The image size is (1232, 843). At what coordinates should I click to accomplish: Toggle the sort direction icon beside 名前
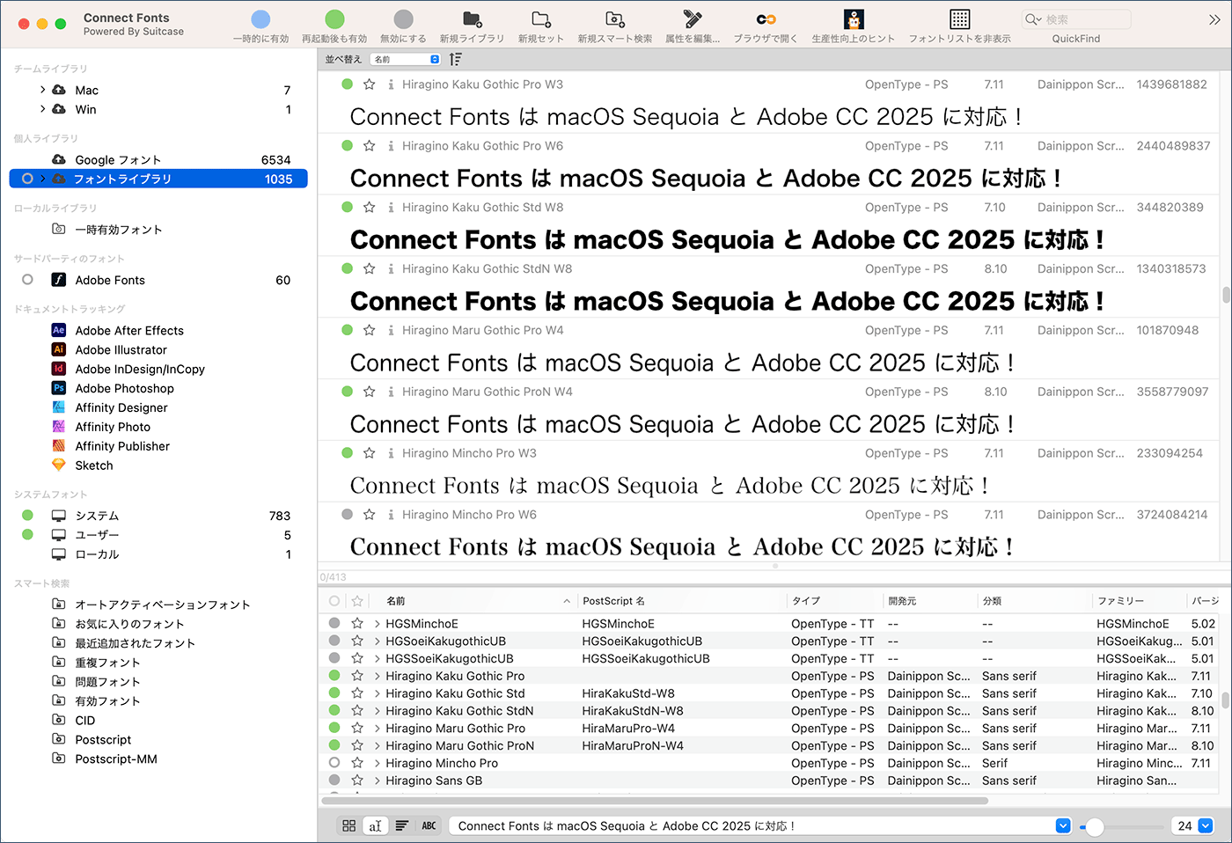(455, 59)
